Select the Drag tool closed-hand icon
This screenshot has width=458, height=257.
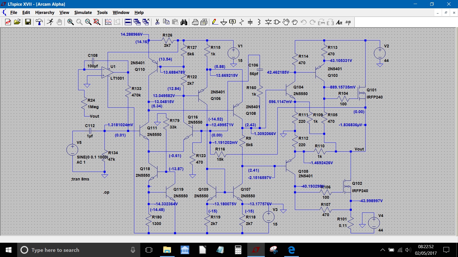tap(295, 22)
